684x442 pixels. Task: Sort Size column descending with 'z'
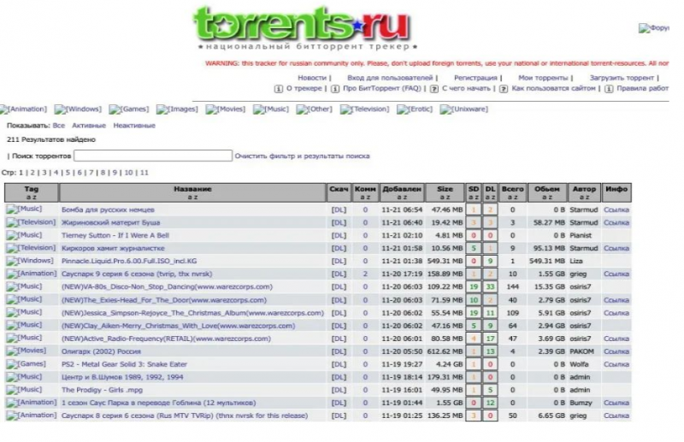(448, 197)
